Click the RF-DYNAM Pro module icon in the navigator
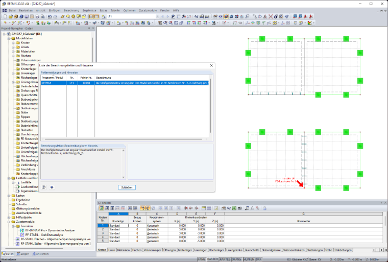388x262 pixels. (22, 230)
